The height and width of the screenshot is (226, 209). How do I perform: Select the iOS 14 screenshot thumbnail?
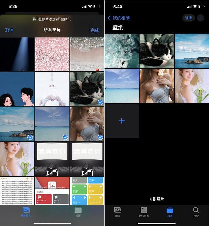click(x=52, y=191)
